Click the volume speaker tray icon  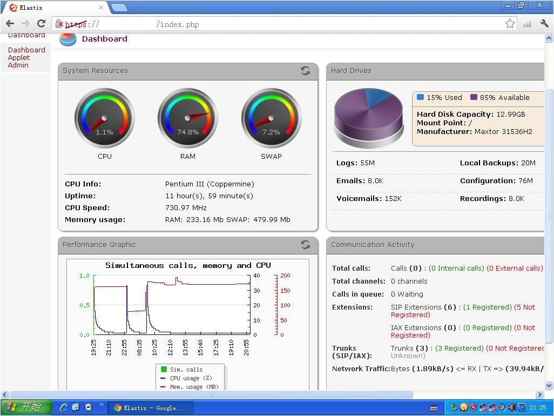512,407
